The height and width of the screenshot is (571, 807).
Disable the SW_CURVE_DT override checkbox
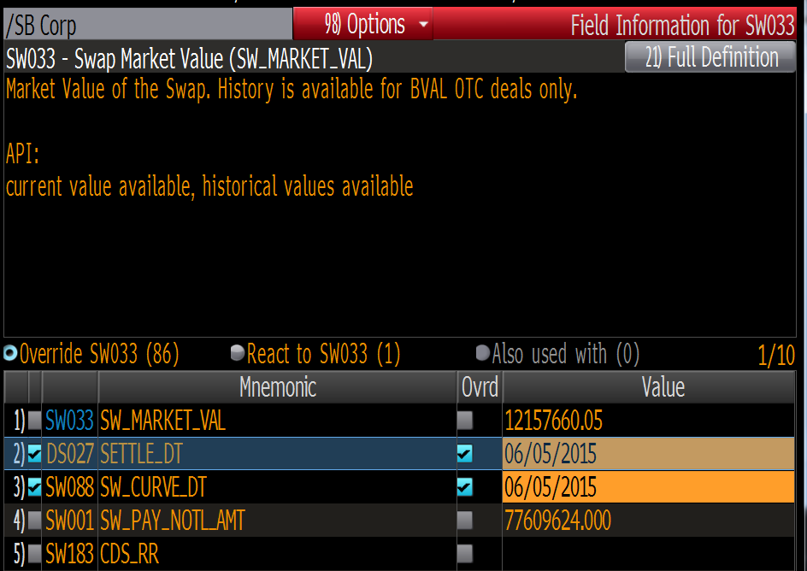tap(465, 488)
